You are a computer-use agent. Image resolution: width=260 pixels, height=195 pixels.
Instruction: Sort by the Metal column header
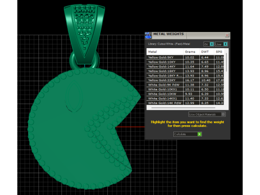pyautogui.click(x=165, y=52)
